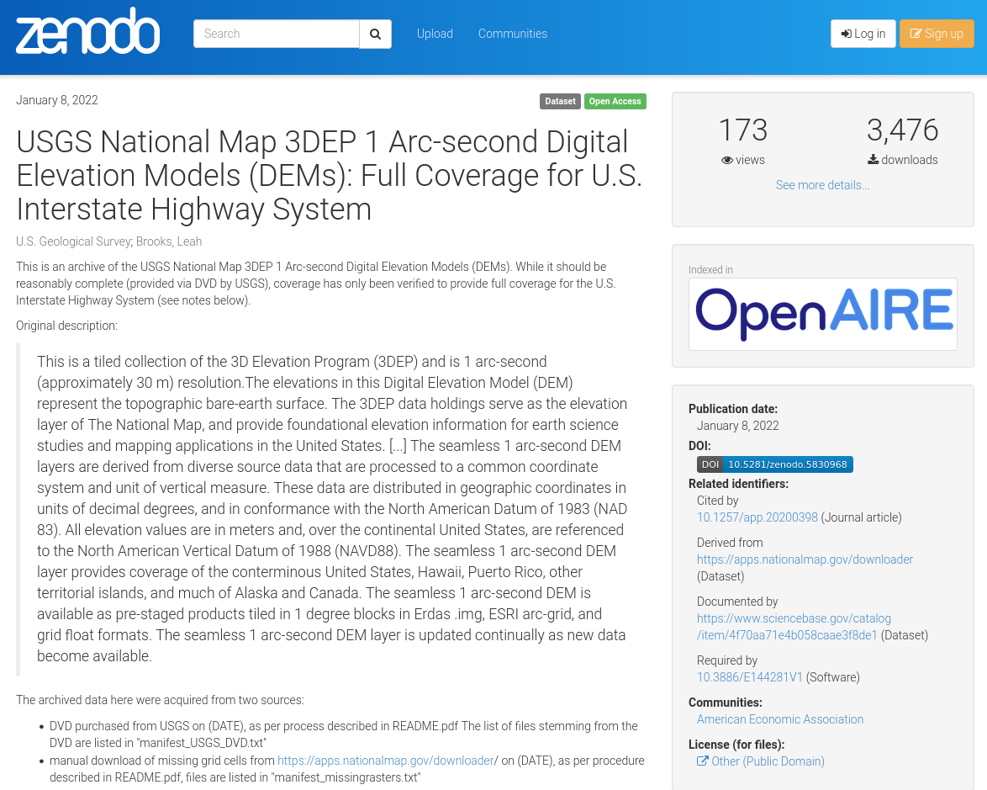Click the eye views icon
The image size is (987, 790).
(727, 160)
